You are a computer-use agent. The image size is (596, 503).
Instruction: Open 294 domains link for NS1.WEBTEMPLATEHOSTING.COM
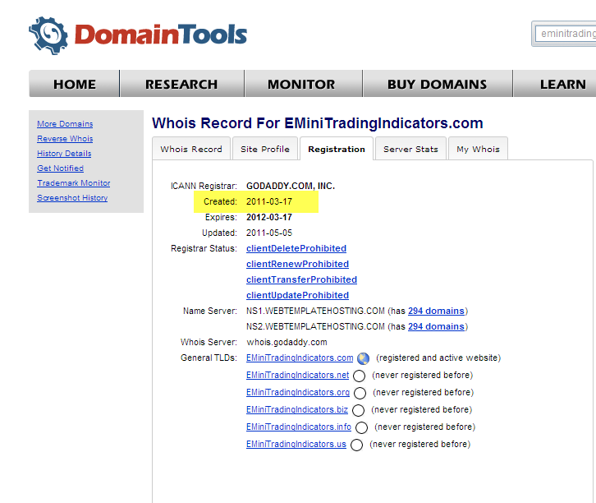(436, 311)
